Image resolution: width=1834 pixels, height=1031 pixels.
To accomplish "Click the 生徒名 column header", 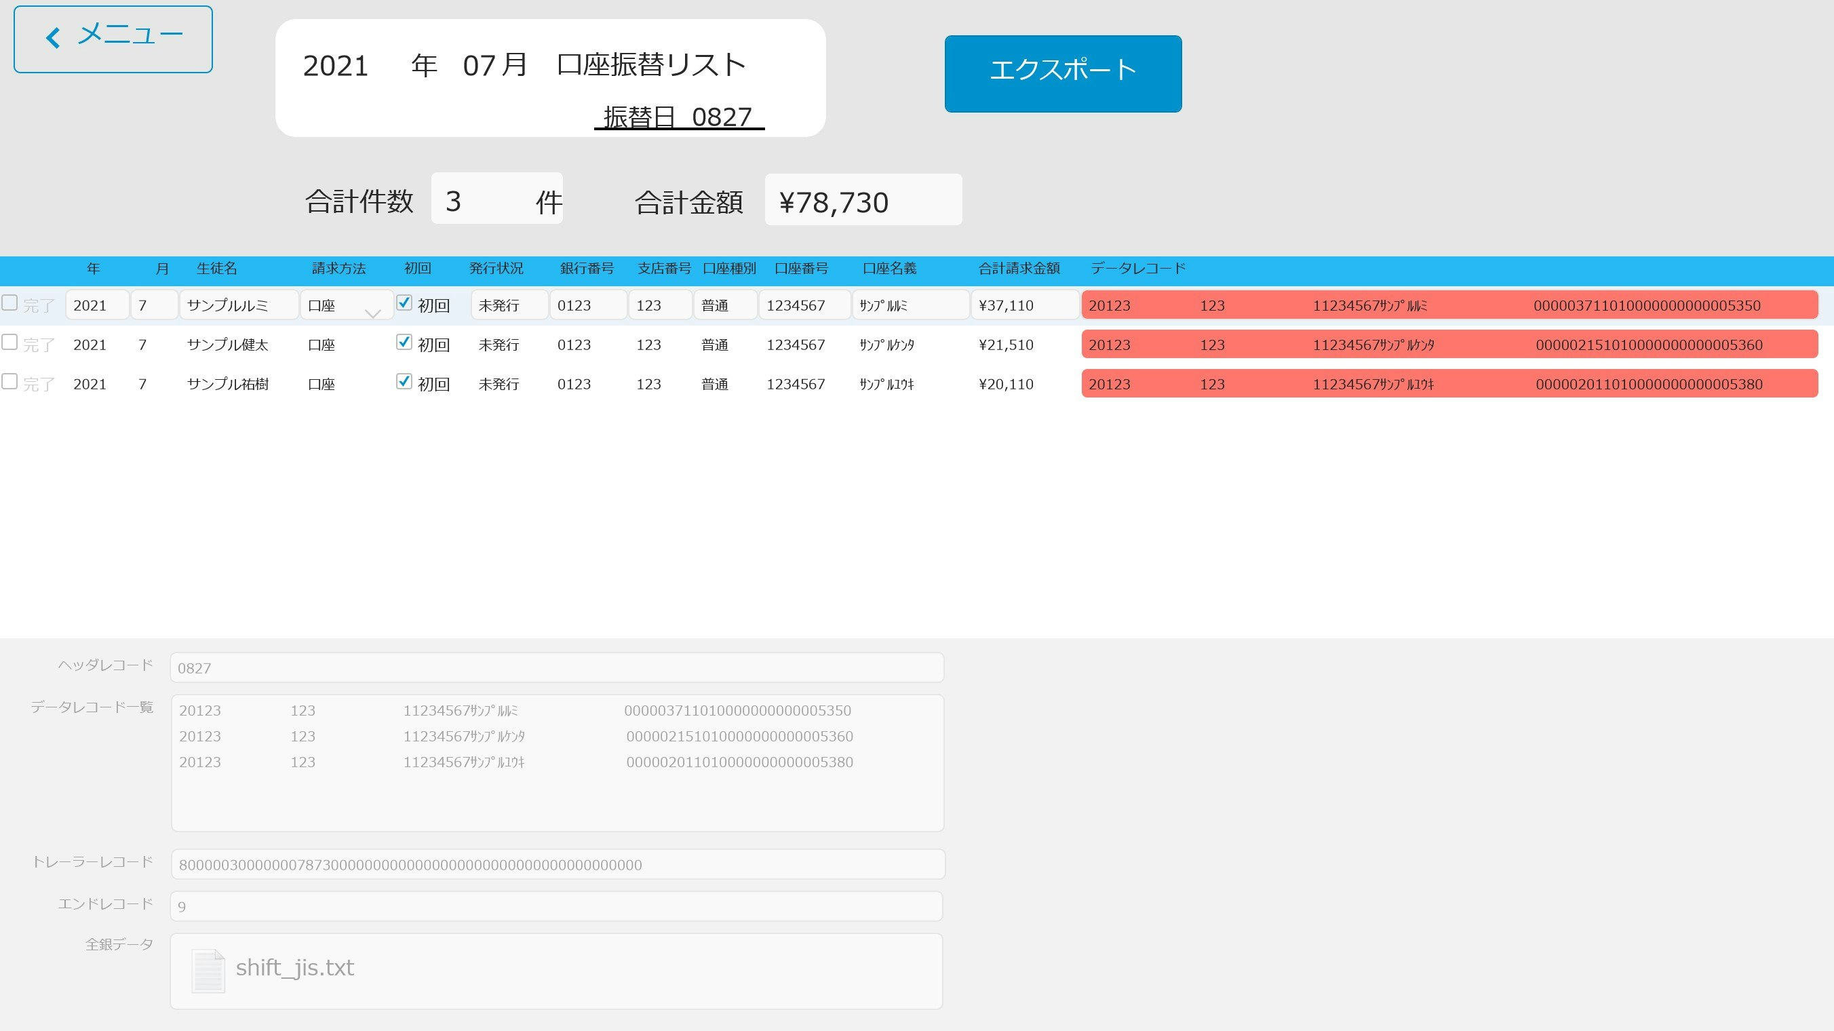I will coord(216,269).
